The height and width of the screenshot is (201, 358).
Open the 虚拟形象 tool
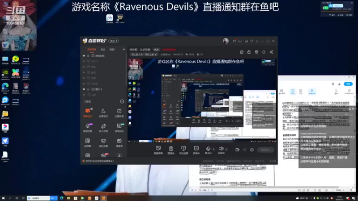[103, 142]
